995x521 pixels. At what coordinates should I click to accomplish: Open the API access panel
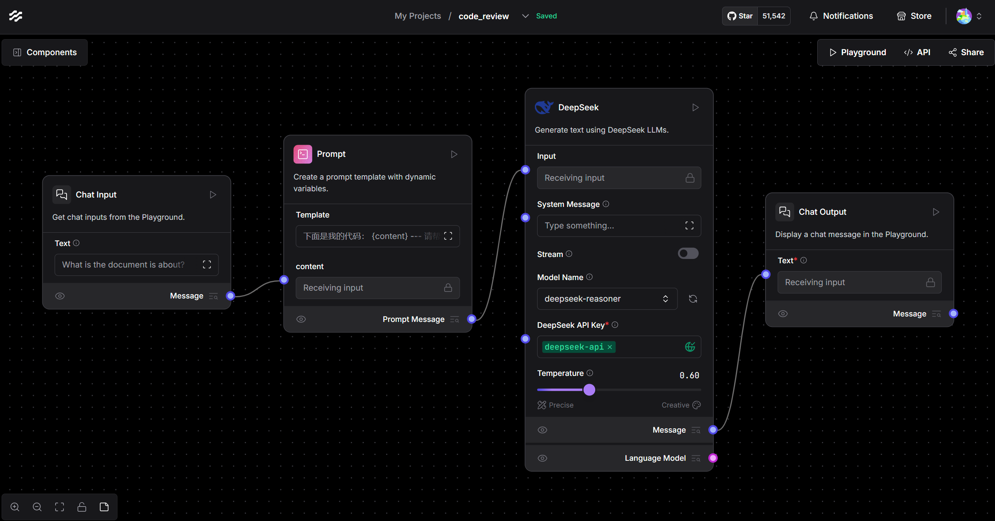click(917, 52)
